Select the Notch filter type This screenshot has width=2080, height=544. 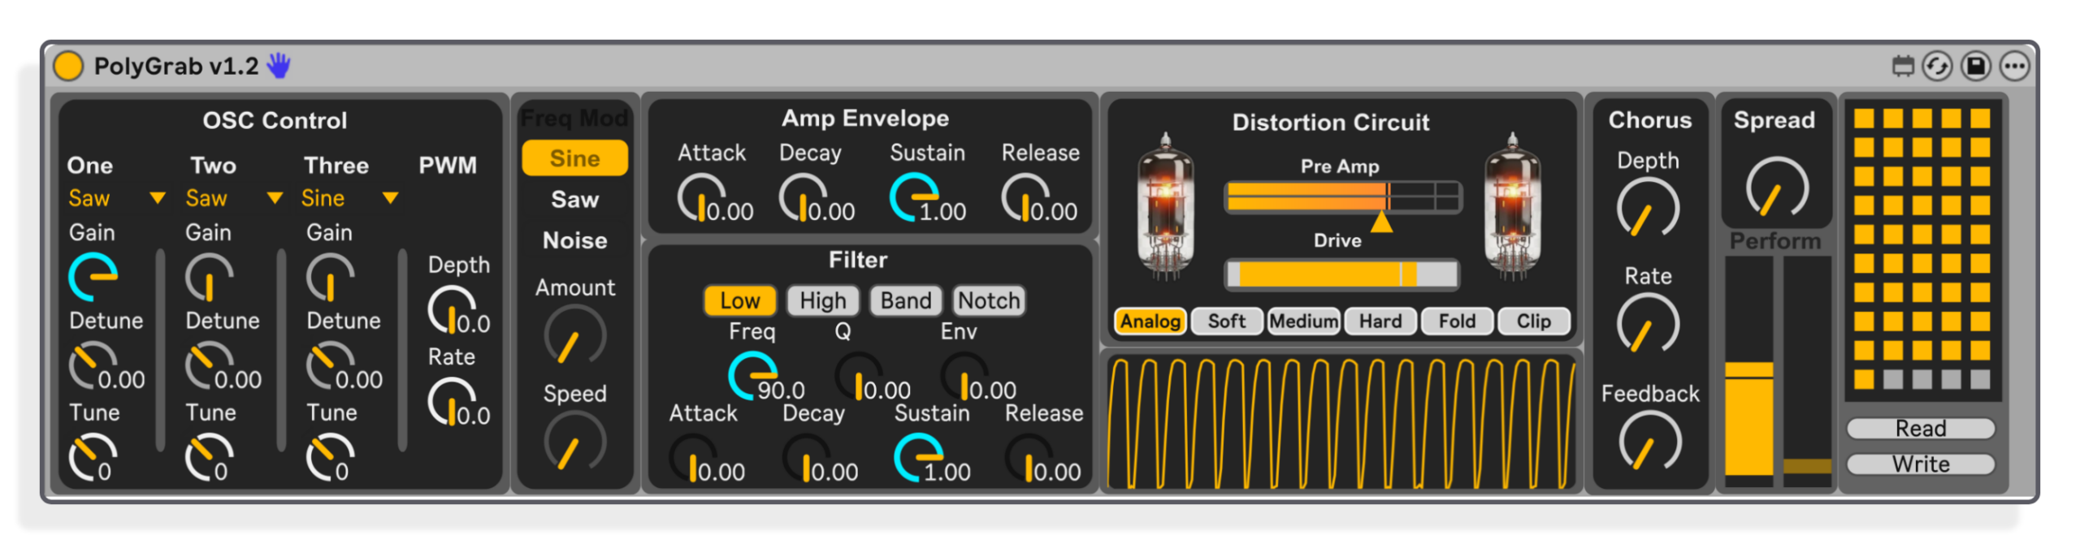[x=989, y=301]
